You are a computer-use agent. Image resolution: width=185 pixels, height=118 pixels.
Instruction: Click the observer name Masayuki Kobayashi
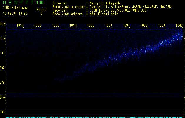(x=106, y=3)
